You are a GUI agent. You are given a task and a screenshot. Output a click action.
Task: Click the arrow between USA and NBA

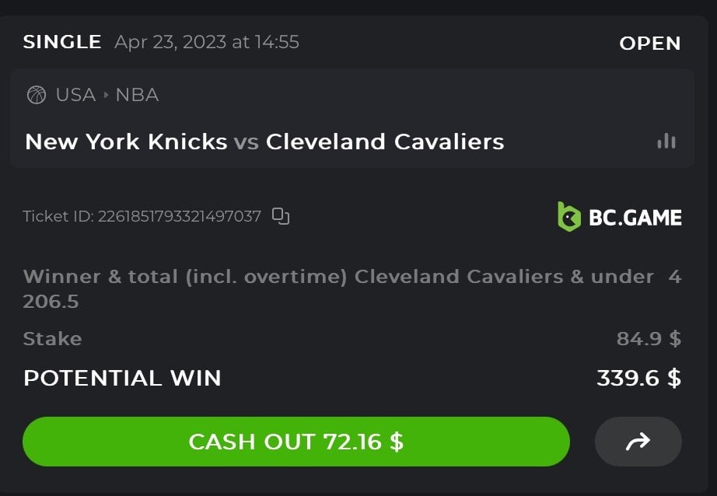pyautogui.click(x=106, y=95)
